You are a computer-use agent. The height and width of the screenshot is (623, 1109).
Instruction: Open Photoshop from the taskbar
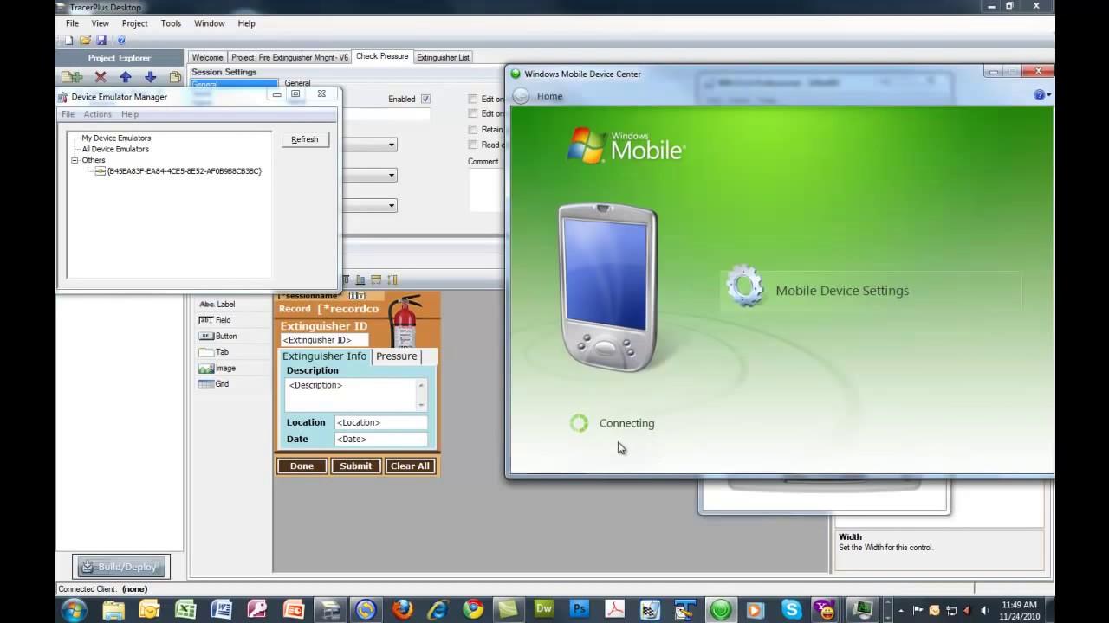(580, 609)
